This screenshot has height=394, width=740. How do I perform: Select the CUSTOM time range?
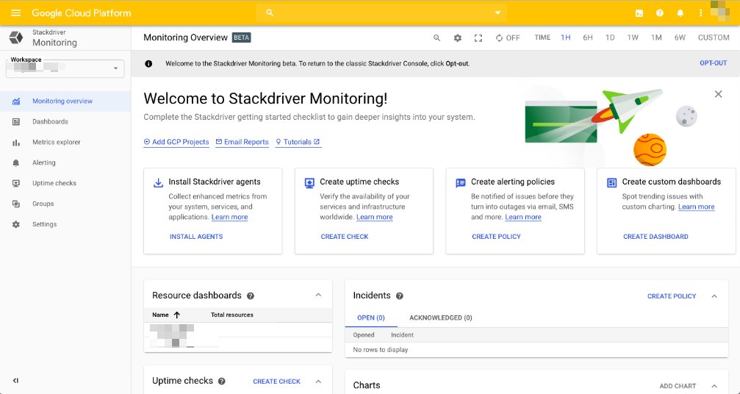[714, 37]
